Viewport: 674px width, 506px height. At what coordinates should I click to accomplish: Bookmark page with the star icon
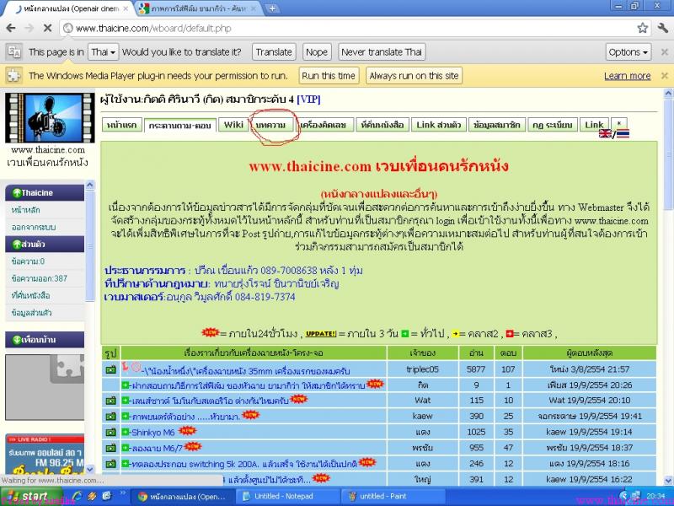(643, 29)
